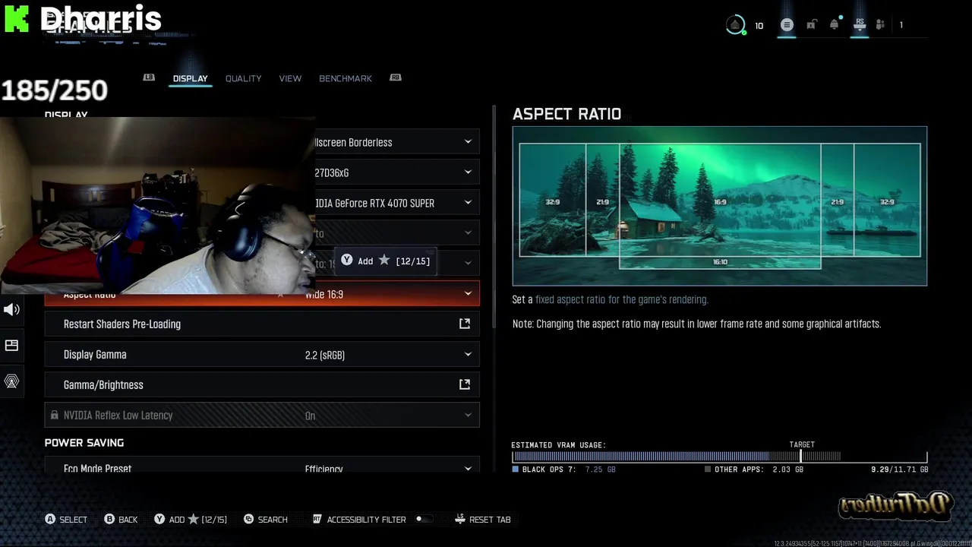Click the webcam overlay video
This screenshot has width=972, height=547.
[x=157, y=206]
